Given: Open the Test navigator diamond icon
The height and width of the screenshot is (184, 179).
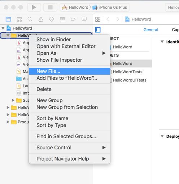Looking at the screenshot, I should (52, 19).
